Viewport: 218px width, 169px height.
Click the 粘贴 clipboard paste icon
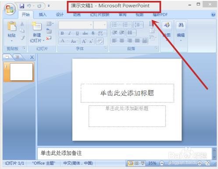[12, 26]
